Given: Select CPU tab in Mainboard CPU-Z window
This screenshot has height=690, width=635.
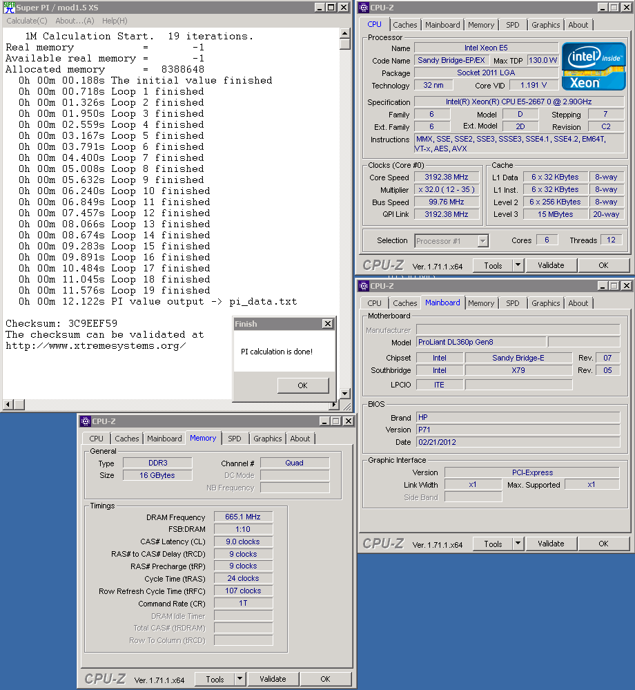Looking at the screenshot, I should click(x=375, y=303).
